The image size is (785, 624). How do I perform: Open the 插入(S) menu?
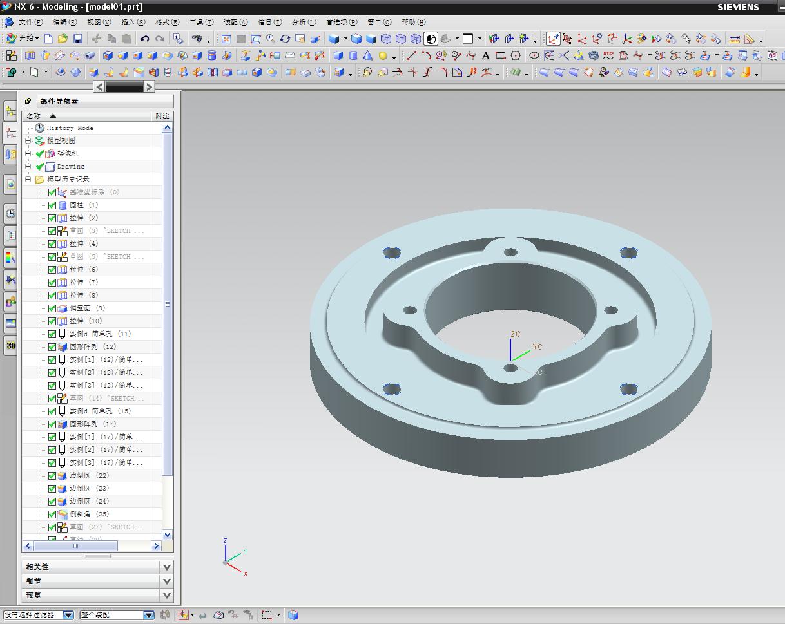[133, 22]
